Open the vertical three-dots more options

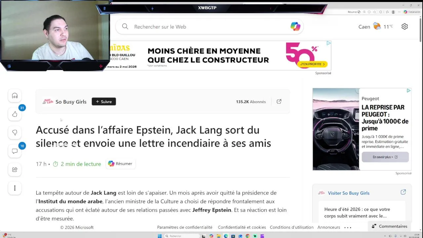[x=15, y=188]
